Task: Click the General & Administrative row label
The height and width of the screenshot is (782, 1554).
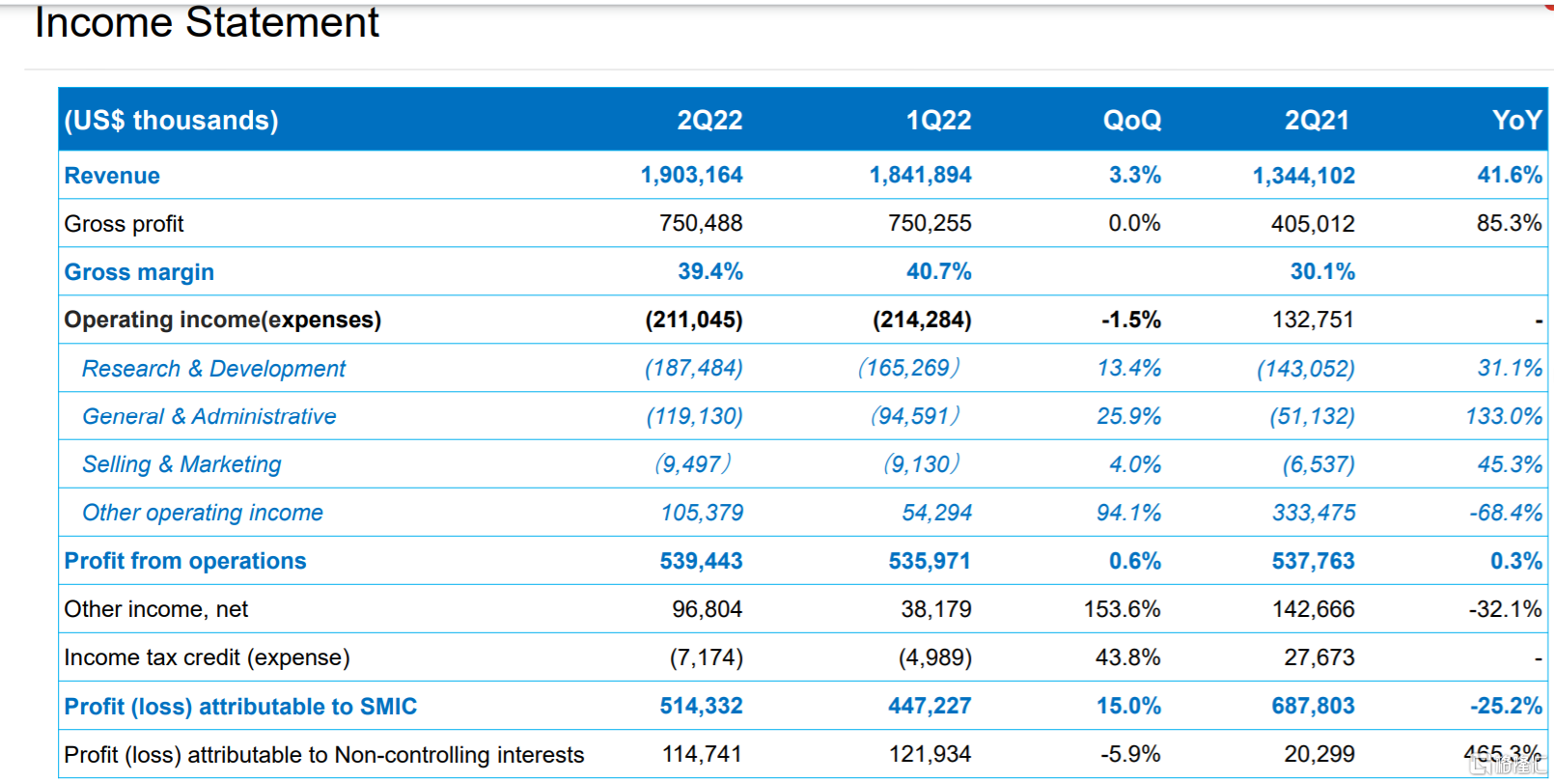Action: point(209,416)
